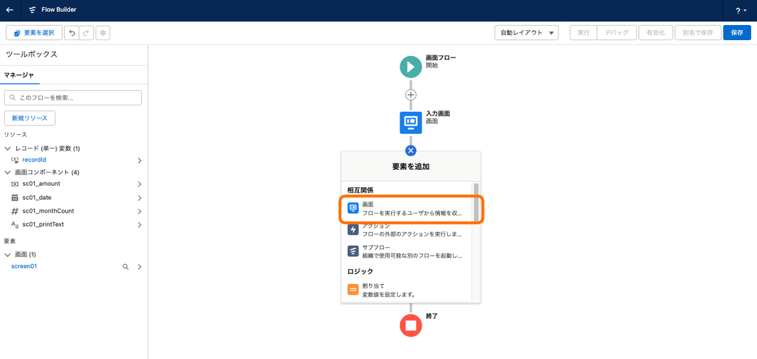
Task: Select the マネージャ tab
Action: pyautogui.click(x=19, y=75)
